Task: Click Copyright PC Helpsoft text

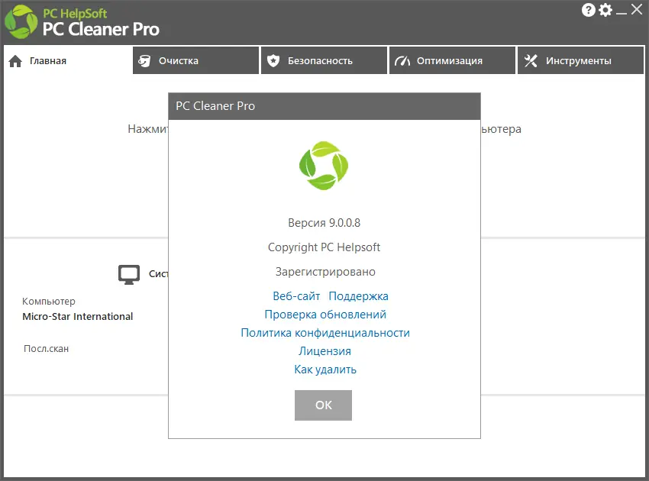Action: [x=324, y=247]
